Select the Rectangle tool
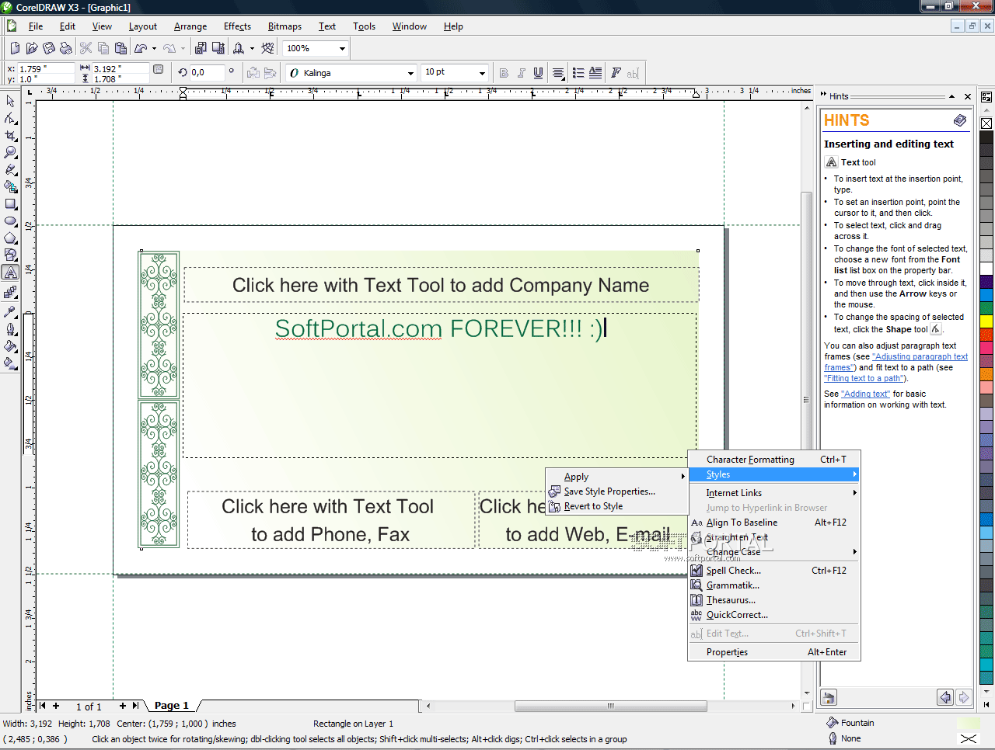The image size is (995, 750). click(10, 203)
